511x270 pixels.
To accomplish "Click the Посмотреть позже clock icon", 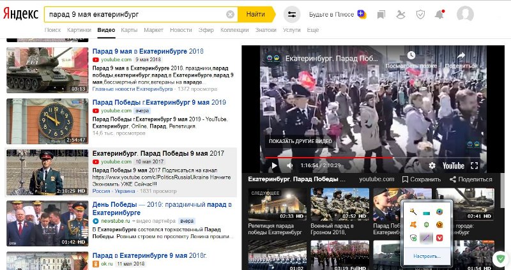I will [411, 55].
